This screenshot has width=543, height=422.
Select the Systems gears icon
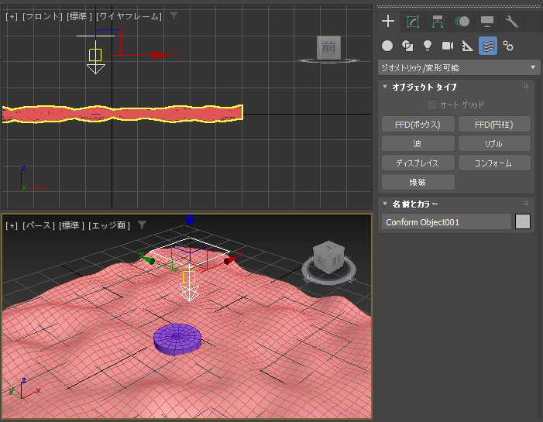coord(508,46)
